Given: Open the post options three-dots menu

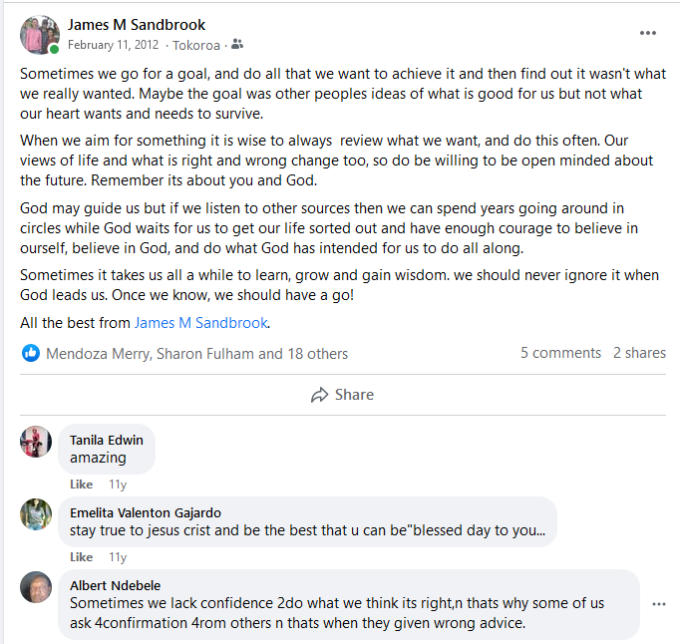Looking at the screenshot, I should [x=648, y=33].
